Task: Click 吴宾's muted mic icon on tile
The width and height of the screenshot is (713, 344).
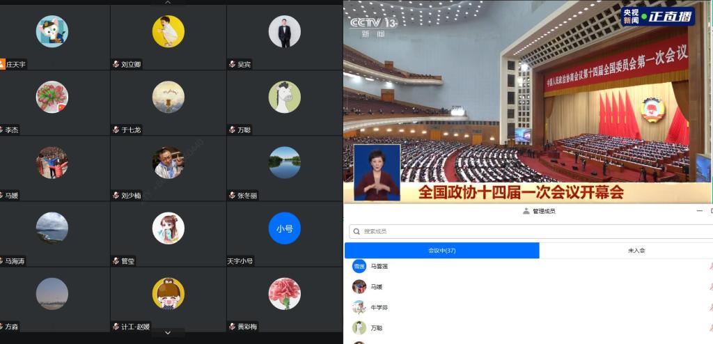Action: [232, 65]
